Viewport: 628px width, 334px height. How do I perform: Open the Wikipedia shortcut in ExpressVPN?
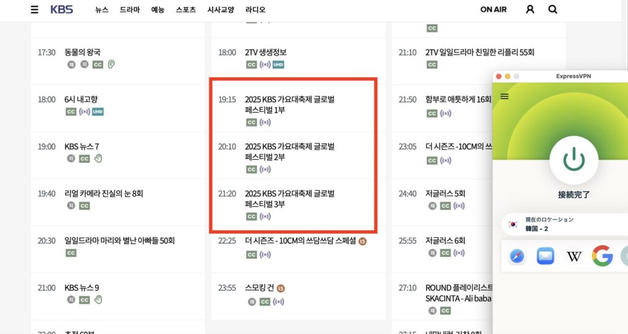(x=574, y=256)
